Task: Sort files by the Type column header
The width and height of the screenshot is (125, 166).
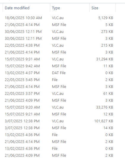Action: [x=70, y=8]
